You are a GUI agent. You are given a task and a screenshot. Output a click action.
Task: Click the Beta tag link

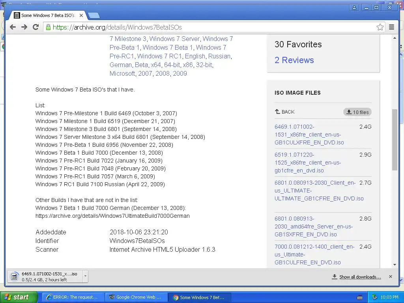(142, 65)
